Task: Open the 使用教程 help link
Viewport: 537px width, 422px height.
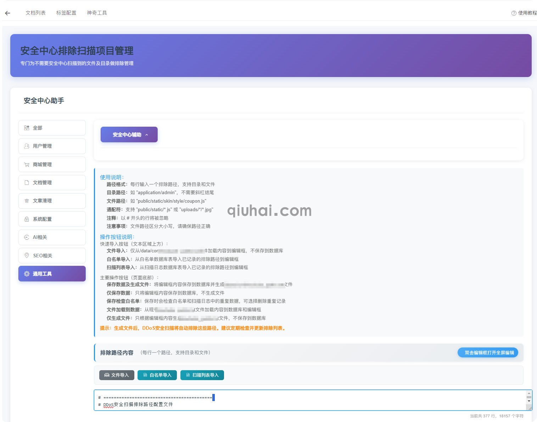Action: pyautogui.click(x=524, y=13)
